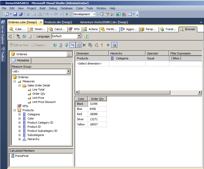Click the Select dimension filter cell
Image resolution: width=204 pixels, height=169 pixels.
pyautogui.click(x=89, y=63)
